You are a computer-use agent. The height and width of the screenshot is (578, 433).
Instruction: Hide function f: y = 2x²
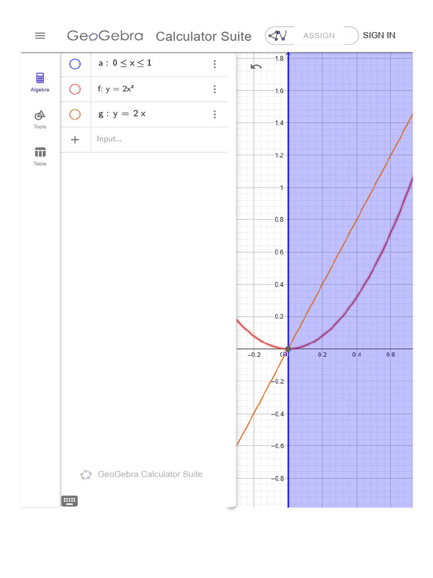pyautogui.click(x=75, y=89)
